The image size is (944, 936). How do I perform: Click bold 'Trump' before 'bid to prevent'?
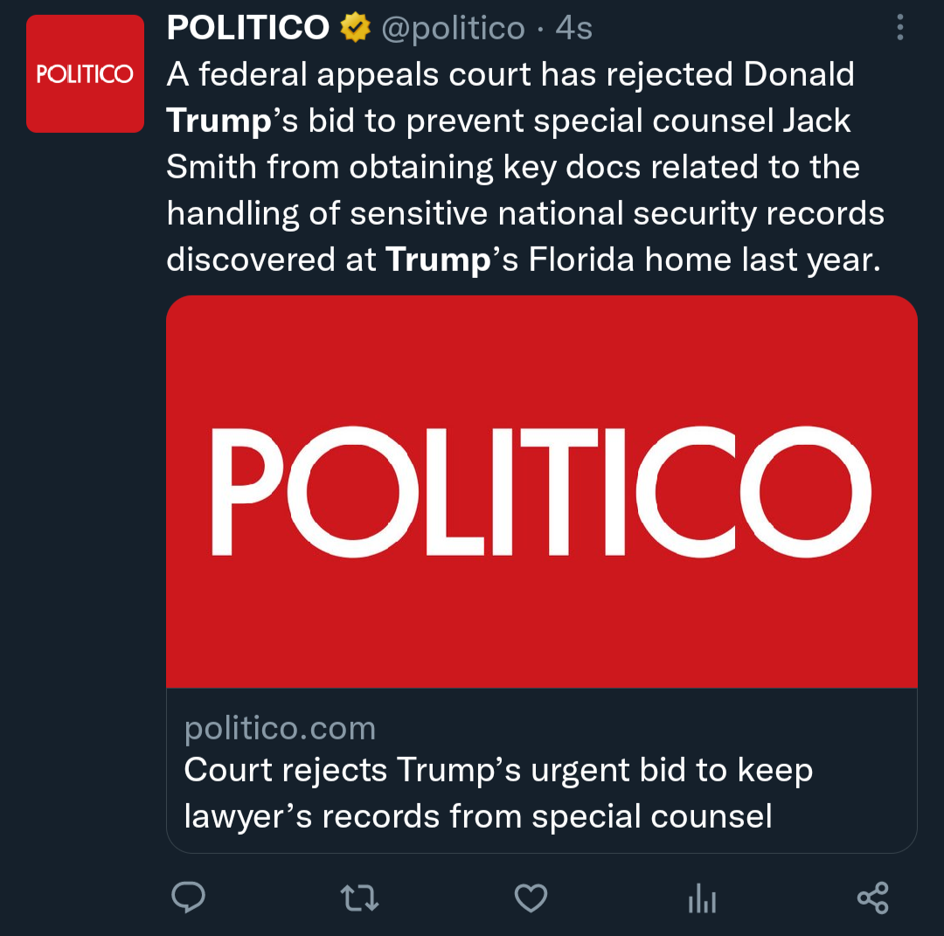tap(219, 121)
